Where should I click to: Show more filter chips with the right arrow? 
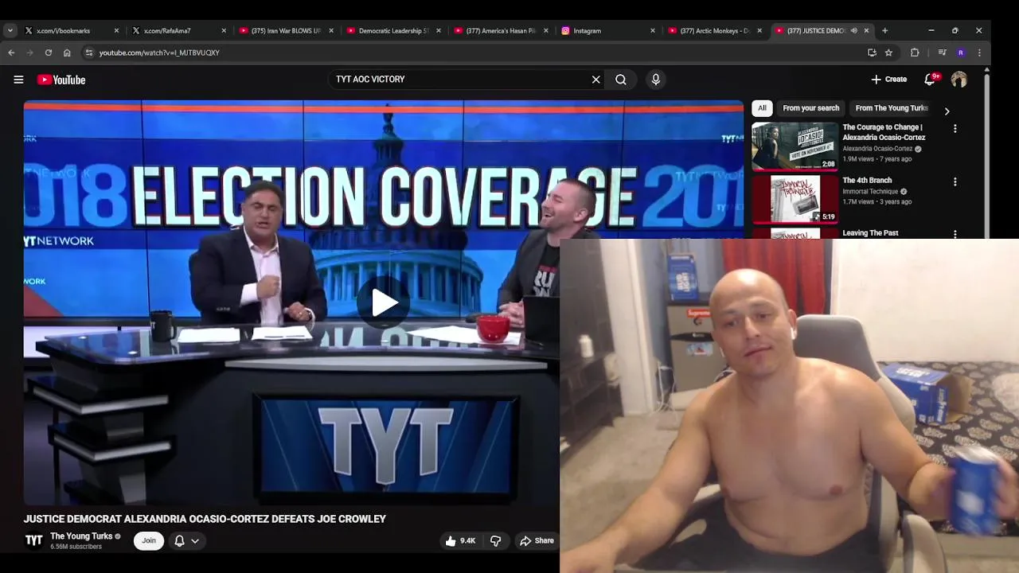point(947,111)
